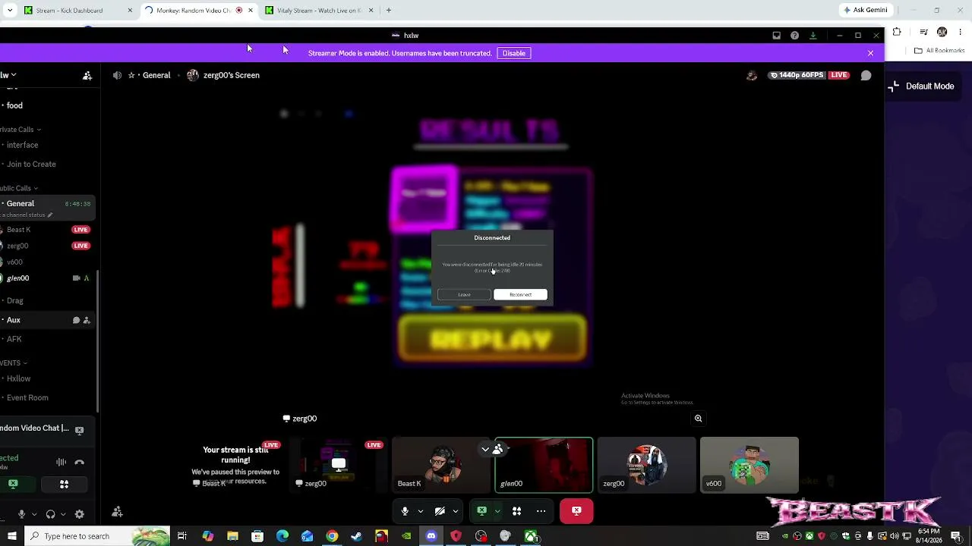
Task: Toggle noise suppression waveform icon
Action: (x=61, y=462)
